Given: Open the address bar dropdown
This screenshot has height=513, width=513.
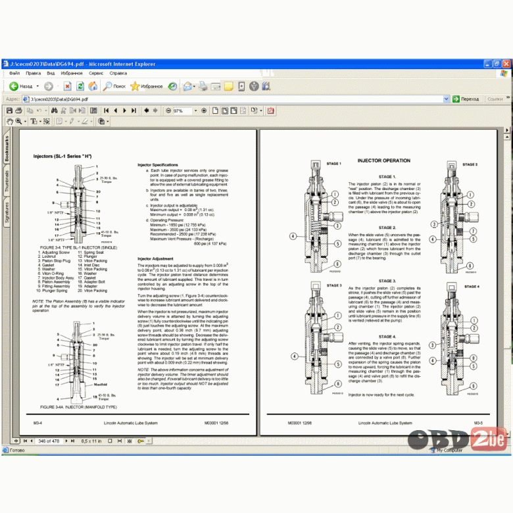Looking at the screenshot, I should pos(446,99).
